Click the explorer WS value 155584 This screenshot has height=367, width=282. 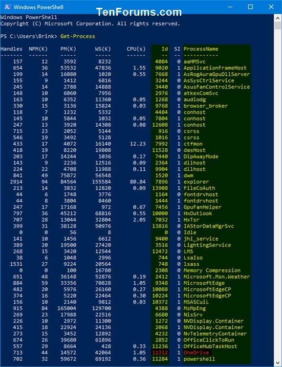[102, 182]
